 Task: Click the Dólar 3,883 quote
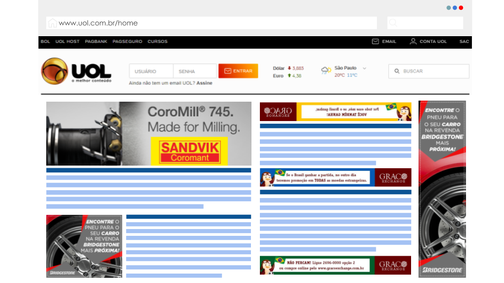(x=288, y=68)
